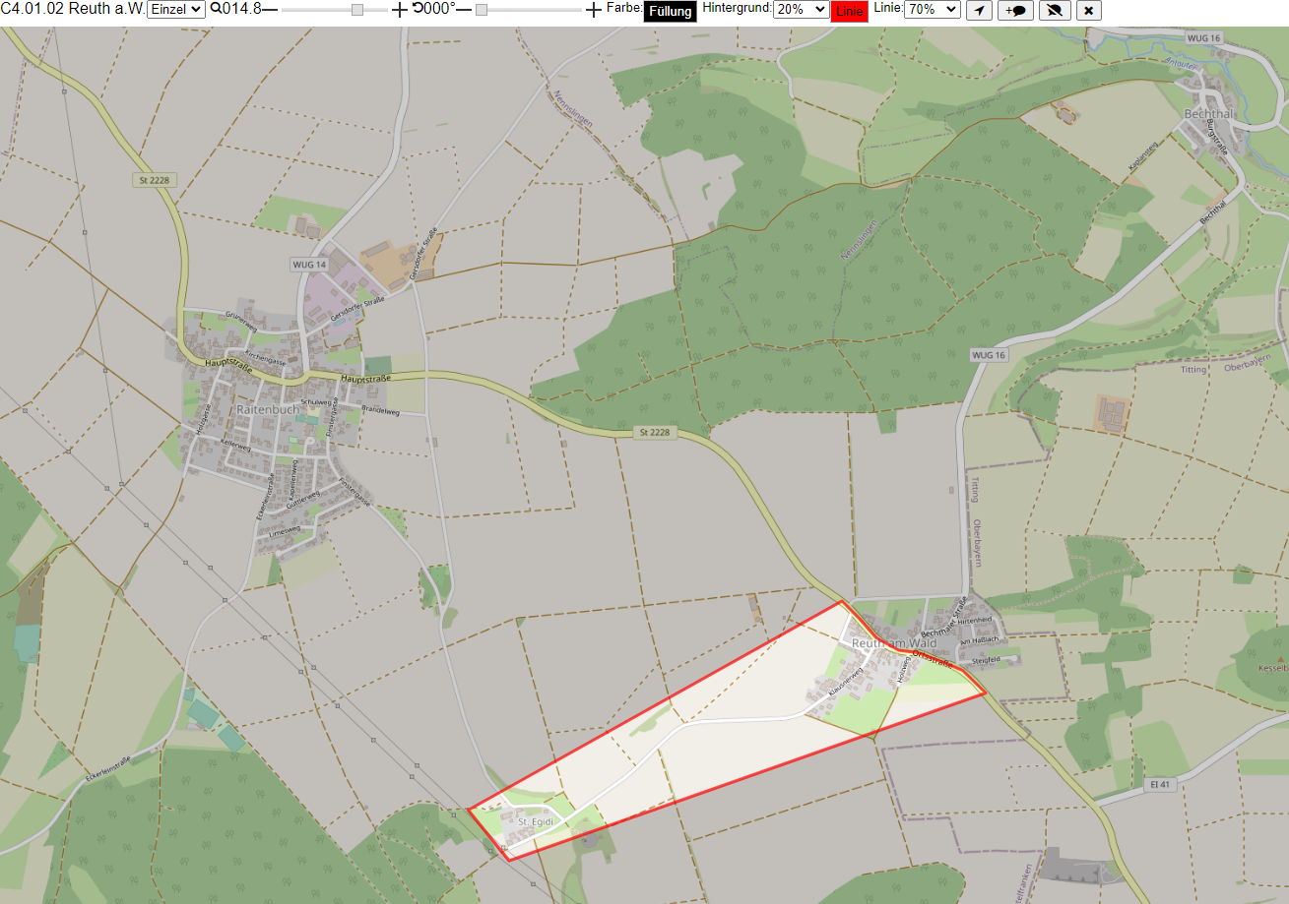The image size is (1289, 904).
Task: Click the Bechthal village label on map
Action: (x=1208, y=114)
